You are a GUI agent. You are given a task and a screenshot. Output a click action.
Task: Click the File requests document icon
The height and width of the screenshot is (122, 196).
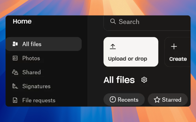coord(15,100)
